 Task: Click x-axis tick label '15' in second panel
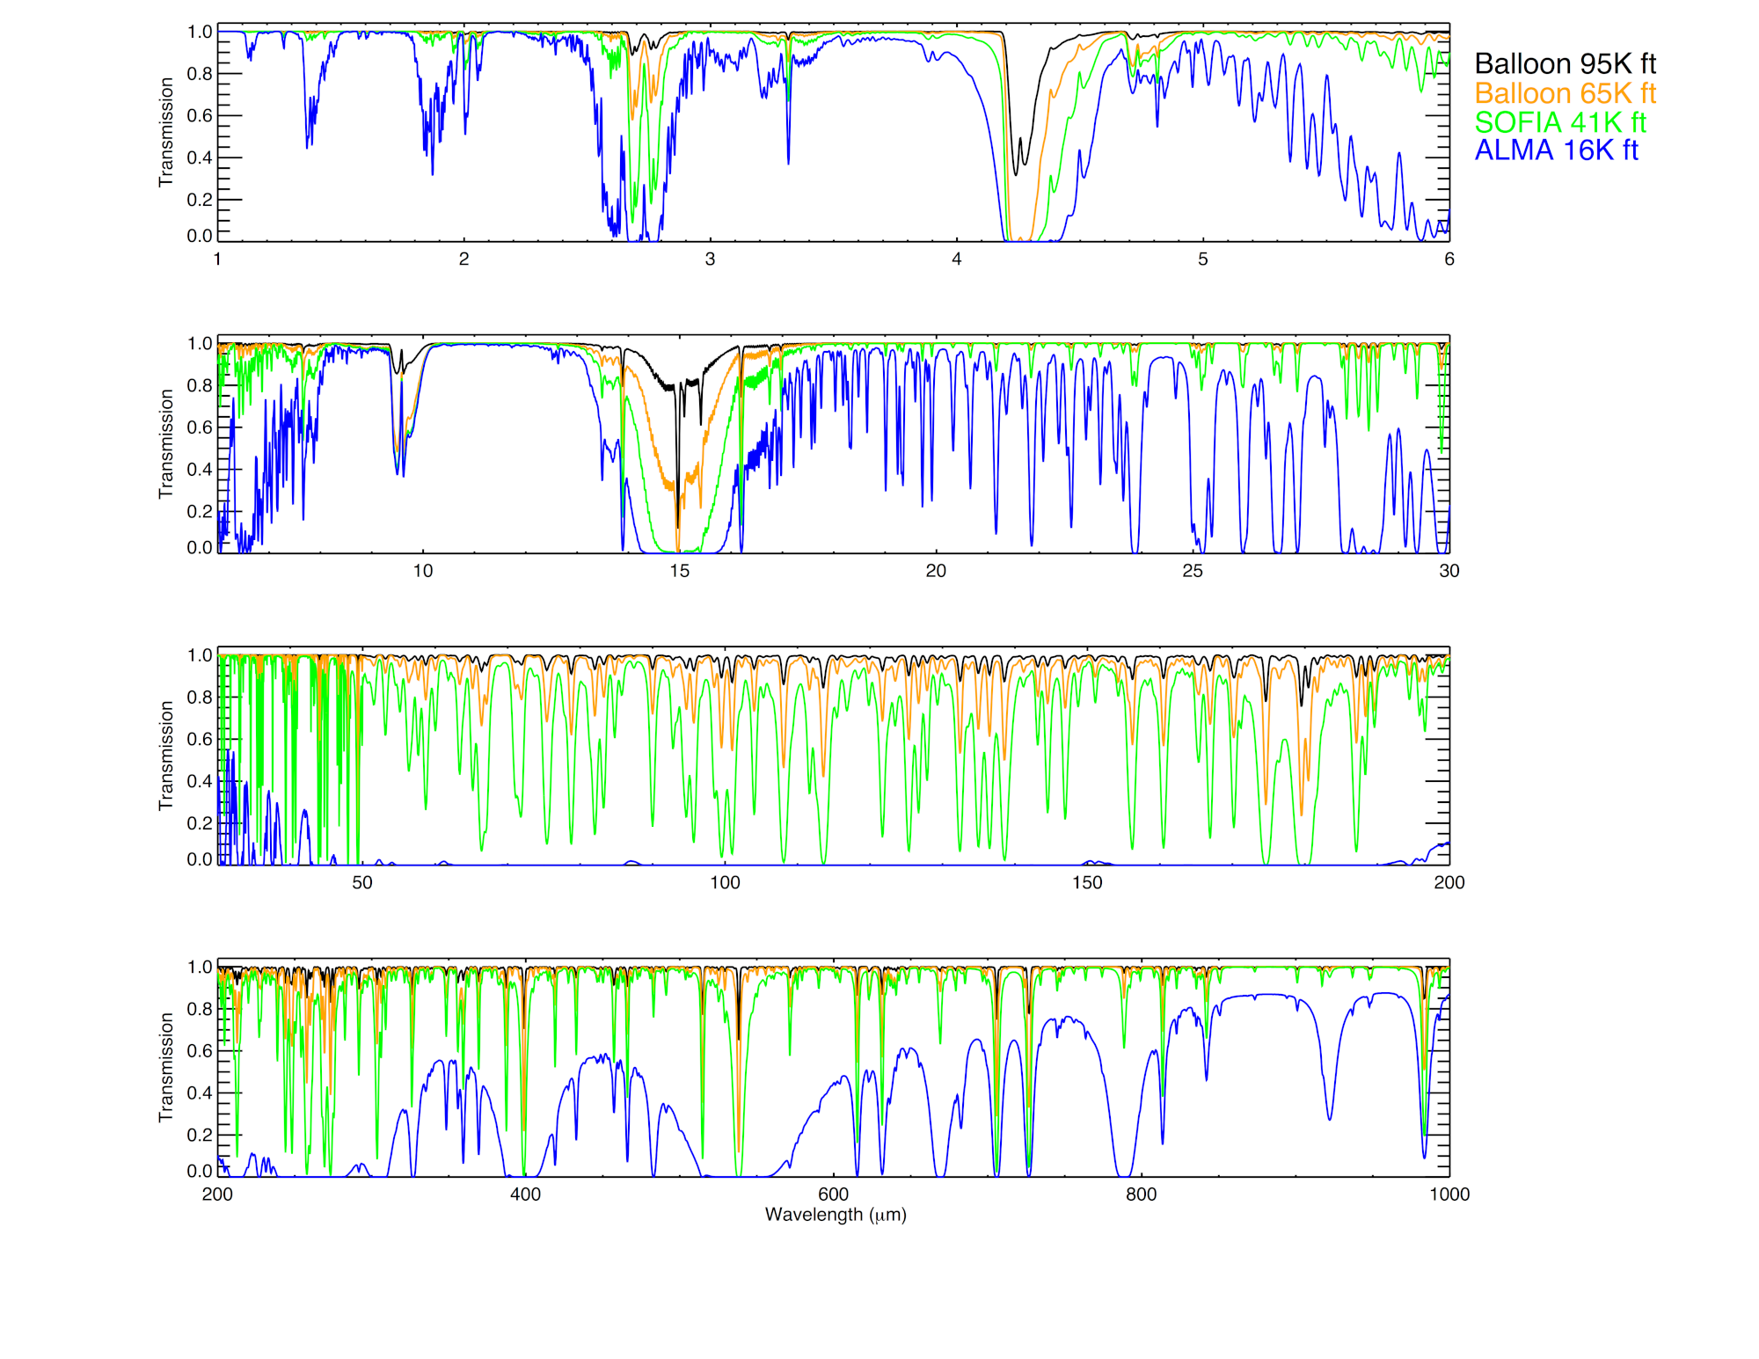click(x=679, y=571)
